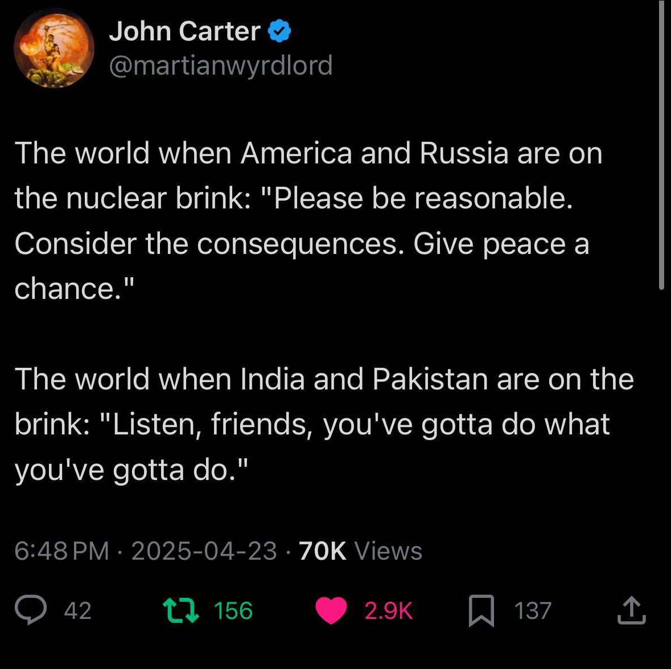Click the 156 reposts count

(x=233, y=611)
